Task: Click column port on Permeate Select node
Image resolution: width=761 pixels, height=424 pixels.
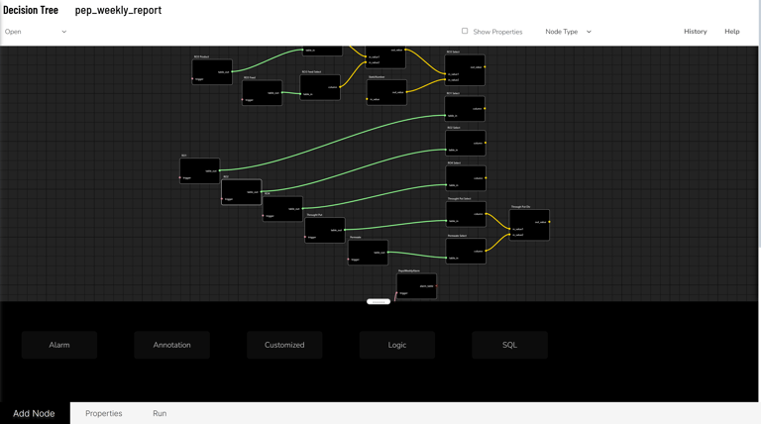Action: click(486, 251)
